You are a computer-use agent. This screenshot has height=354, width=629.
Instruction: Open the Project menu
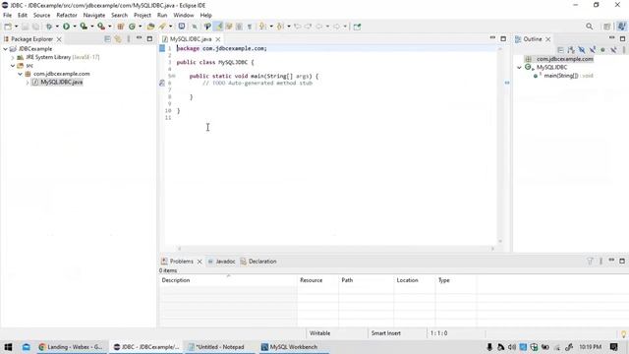[143, 16]
